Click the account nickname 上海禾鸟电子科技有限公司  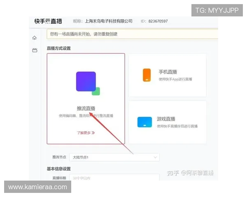pyautogui.click(x=109, y=21)
